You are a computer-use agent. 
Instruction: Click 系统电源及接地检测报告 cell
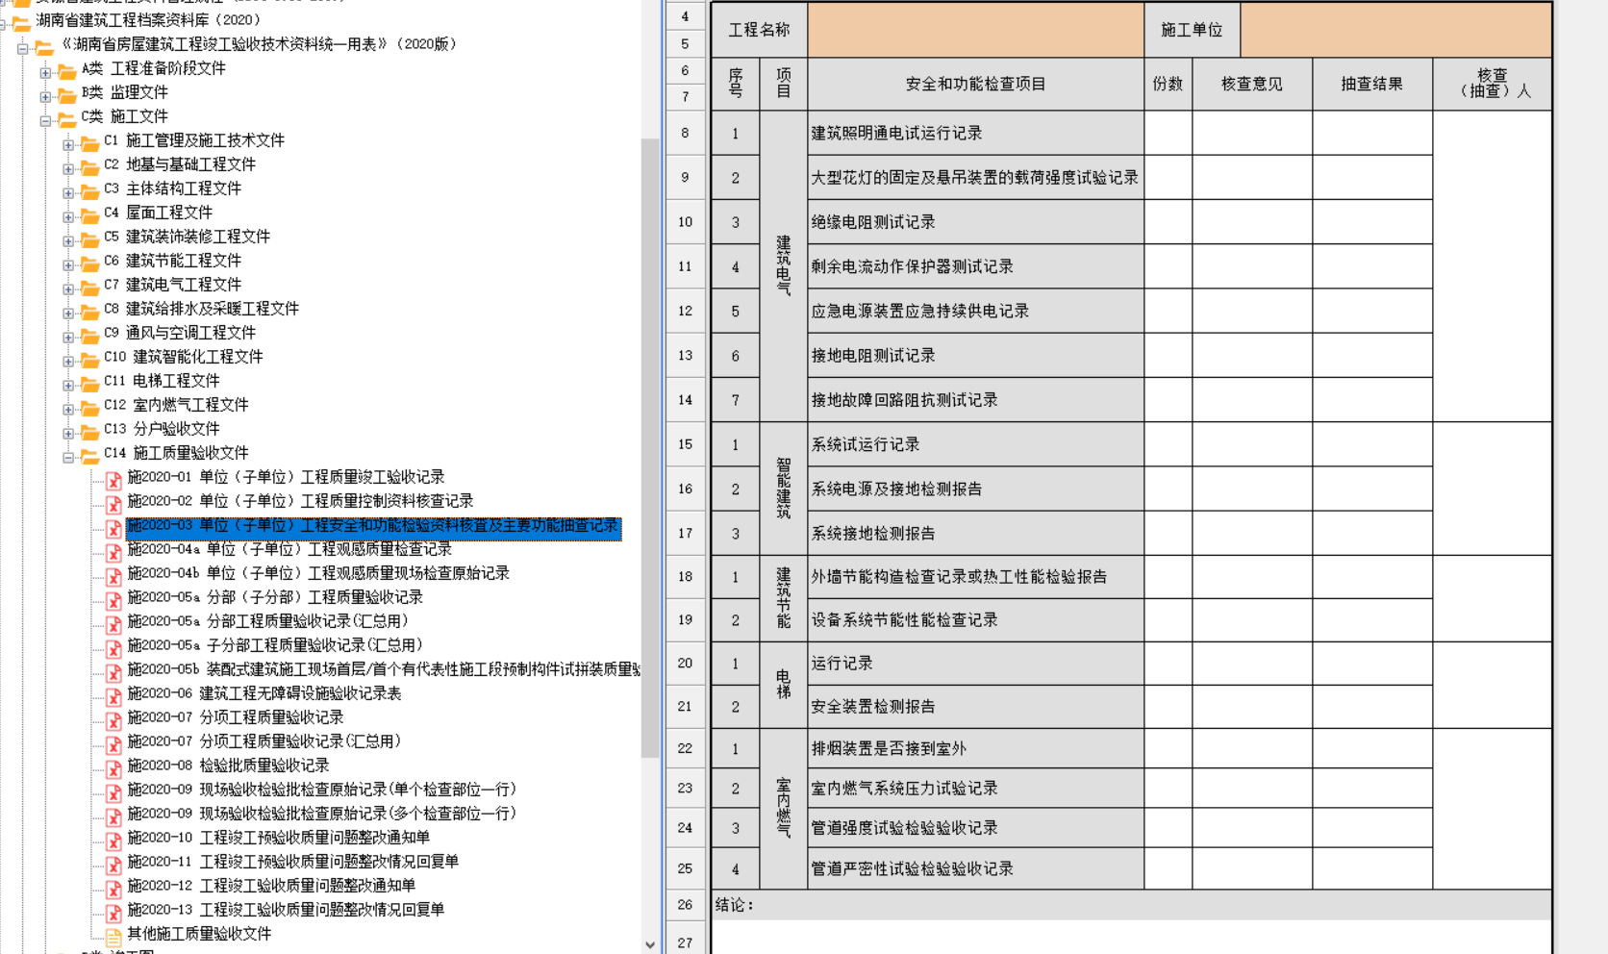point(976,489)
